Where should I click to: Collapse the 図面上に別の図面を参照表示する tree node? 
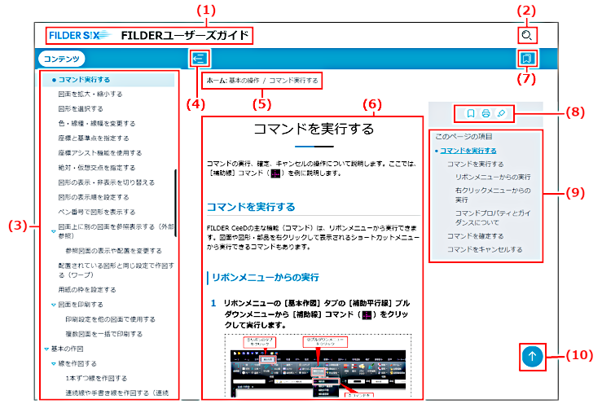(x=53, y=231)
